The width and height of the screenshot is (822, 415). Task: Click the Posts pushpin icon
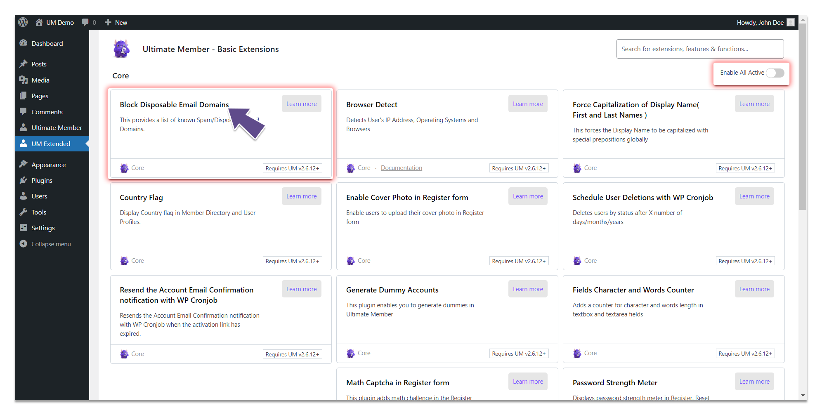coord(24,64)
